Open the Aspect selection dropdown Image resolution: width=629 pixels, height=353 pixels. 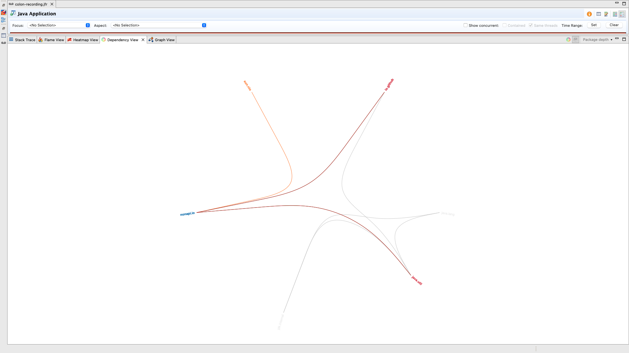(x=159, y=25)
